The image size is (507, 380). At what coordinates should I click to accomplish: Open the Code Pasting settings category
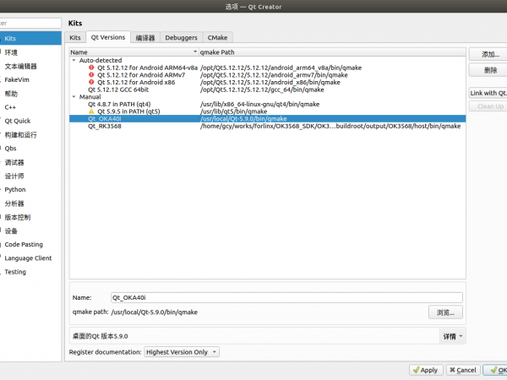tap(24, 244)
